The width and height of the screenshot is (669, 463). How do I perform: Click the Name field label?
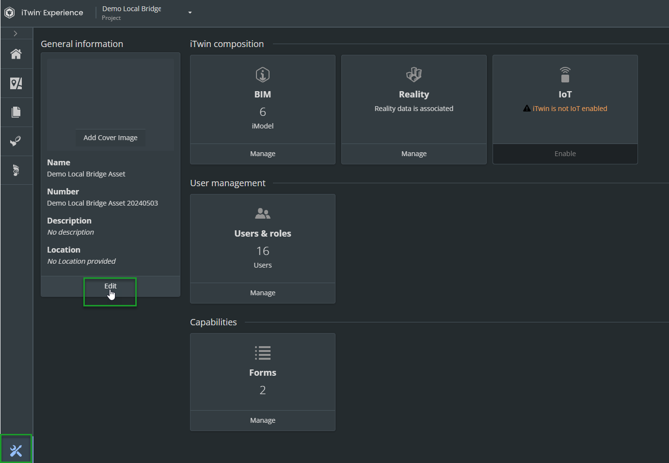pos(59,162)
